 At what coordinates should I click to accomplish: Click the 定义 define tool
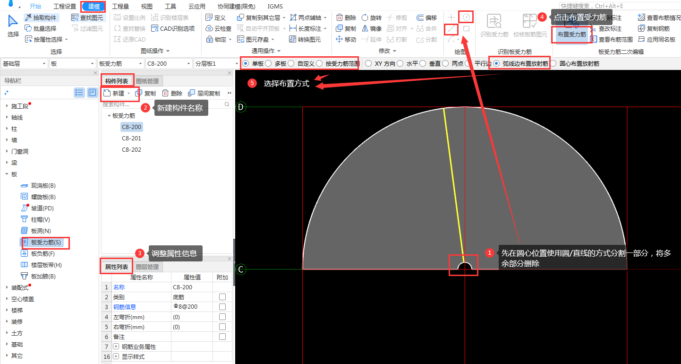point(216,17)
